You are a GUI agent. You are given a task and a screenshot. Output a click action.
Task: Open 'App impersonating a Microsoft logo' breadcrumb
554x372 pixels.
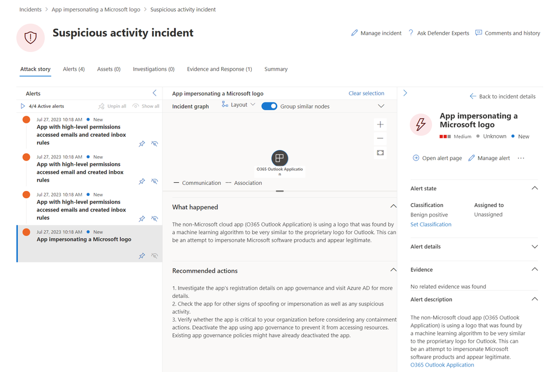coord(96,9)
